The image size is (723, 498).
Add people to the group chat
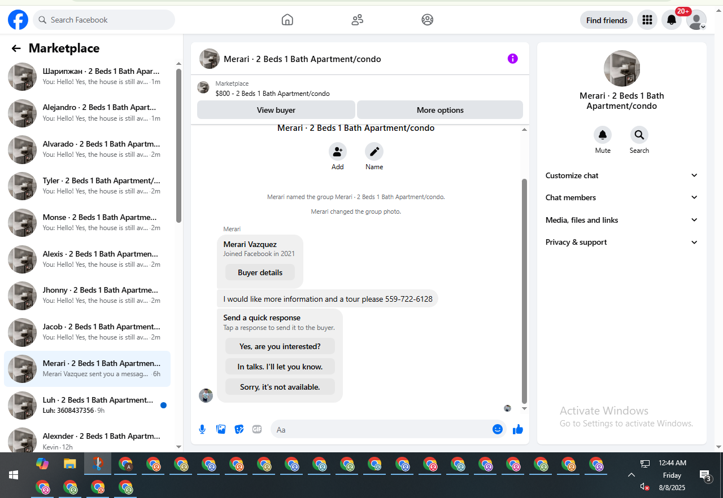(x=338, y=152)
